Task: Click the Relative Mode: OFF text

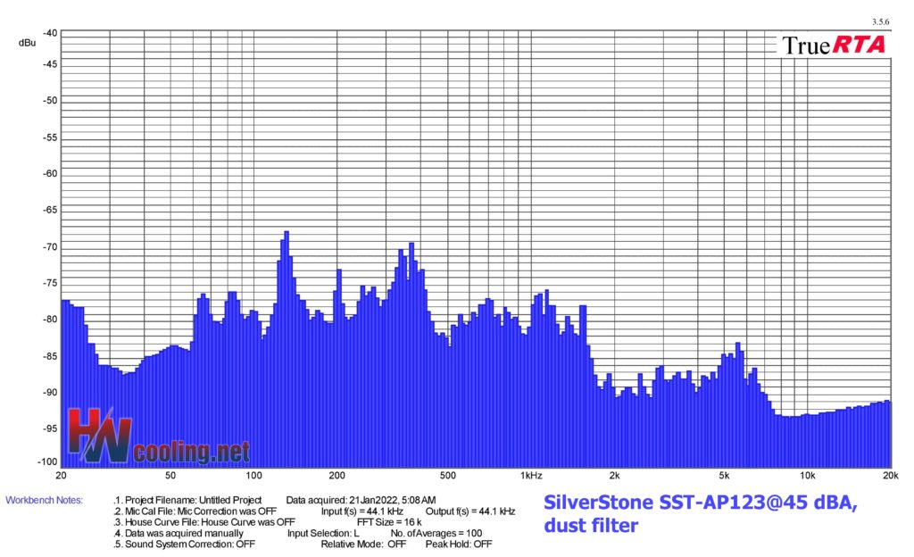Action: 364,545
